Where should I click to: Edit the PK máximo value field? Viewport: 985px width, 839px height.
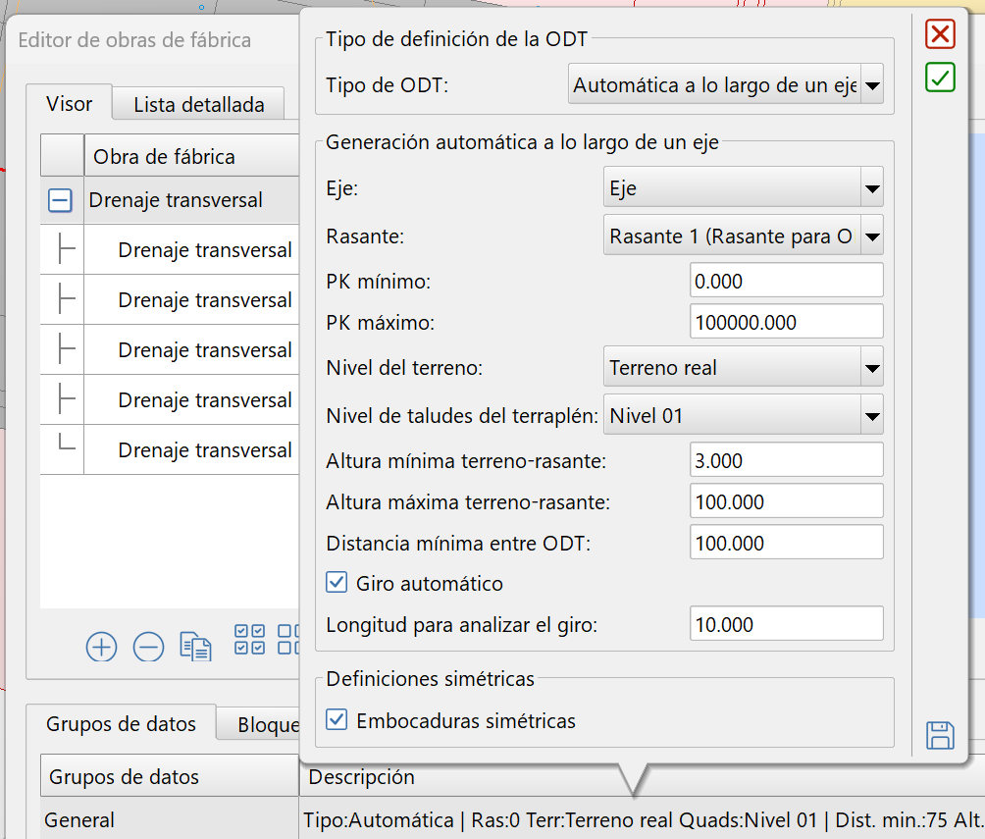pos(786,321)
